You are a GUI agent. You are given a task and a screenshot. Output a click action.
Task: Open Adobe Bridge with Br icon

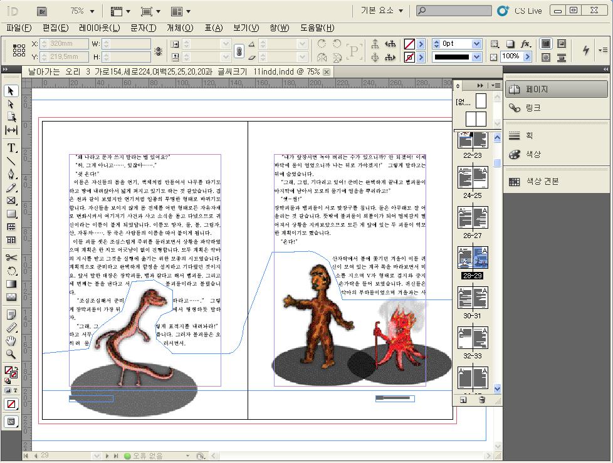click(x=43, y=11)
